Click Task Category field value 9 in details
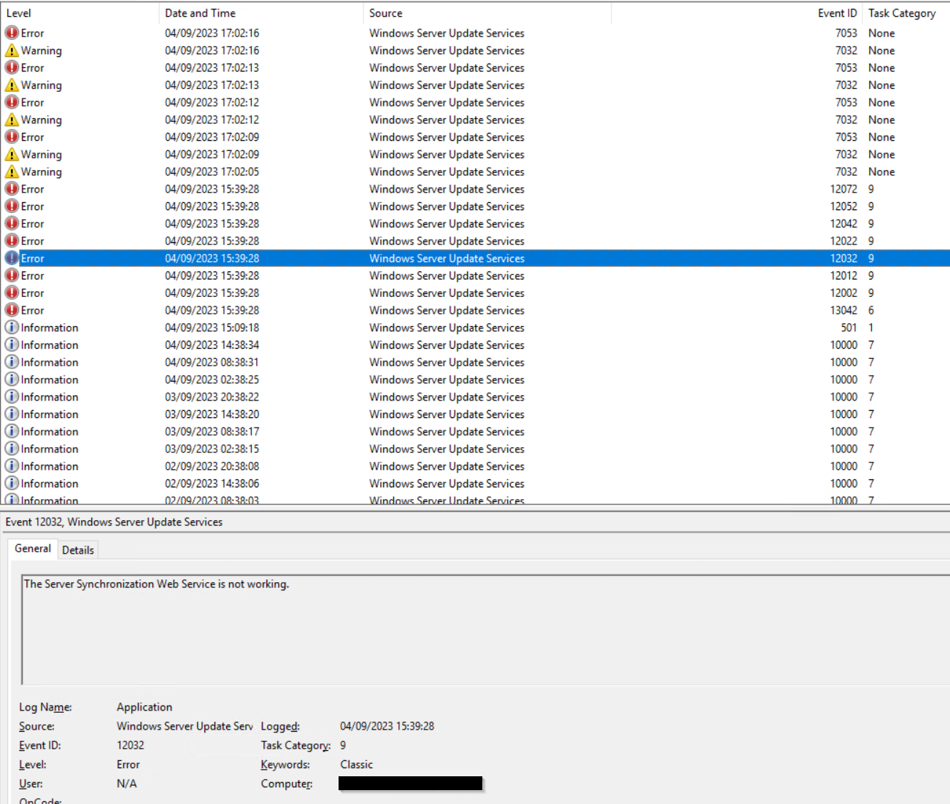Image resolution: width=950 pixels, height=804 pixels. (343, 746)
